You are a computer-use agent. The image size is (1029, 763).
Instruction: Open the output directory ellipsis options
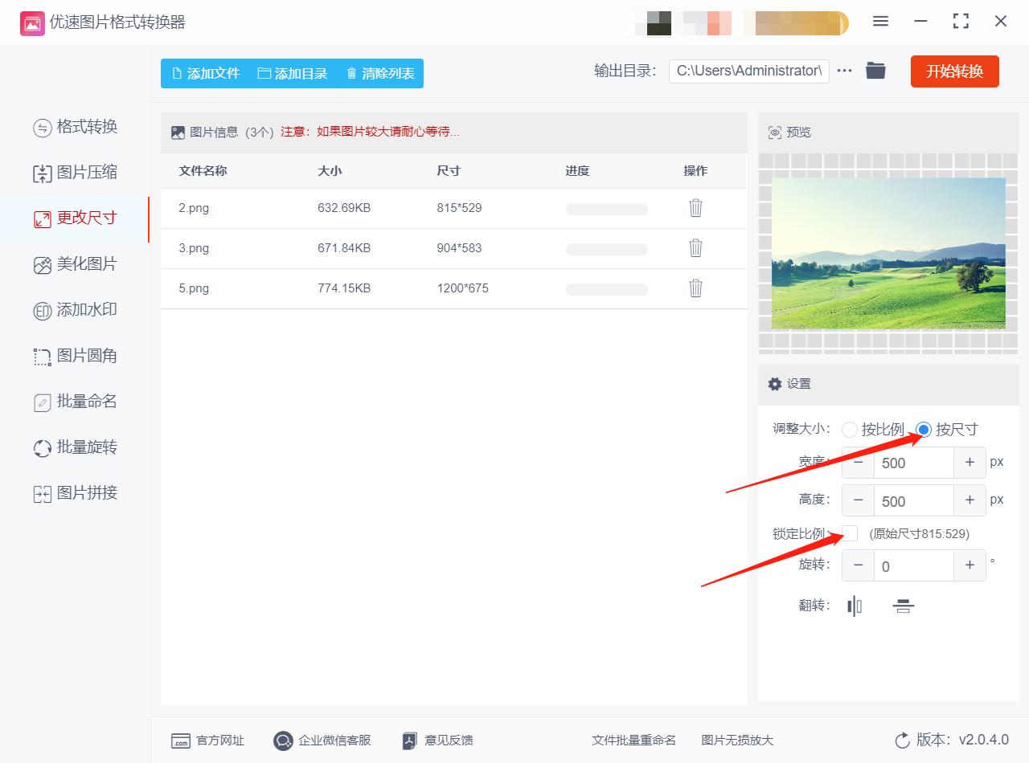click(x=843, y=71)
